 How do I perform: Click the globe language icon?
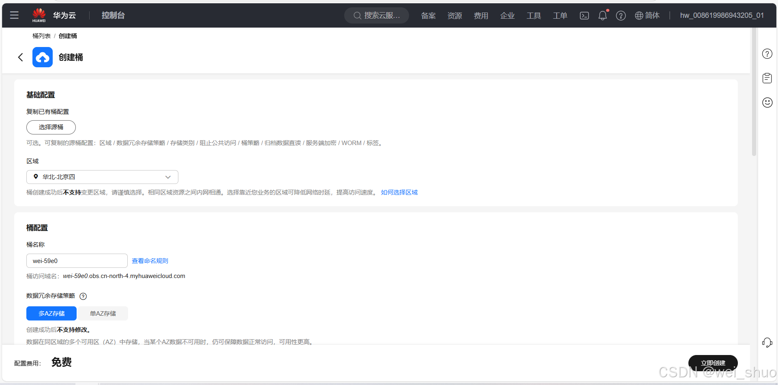tap(639, 15)
